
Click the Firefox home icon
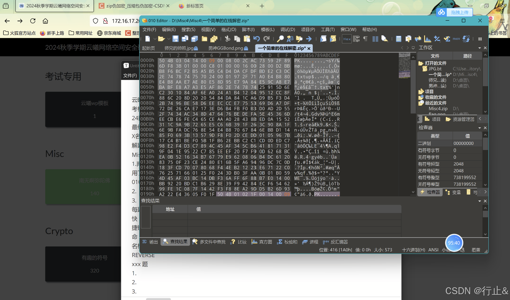coord(45,21)
